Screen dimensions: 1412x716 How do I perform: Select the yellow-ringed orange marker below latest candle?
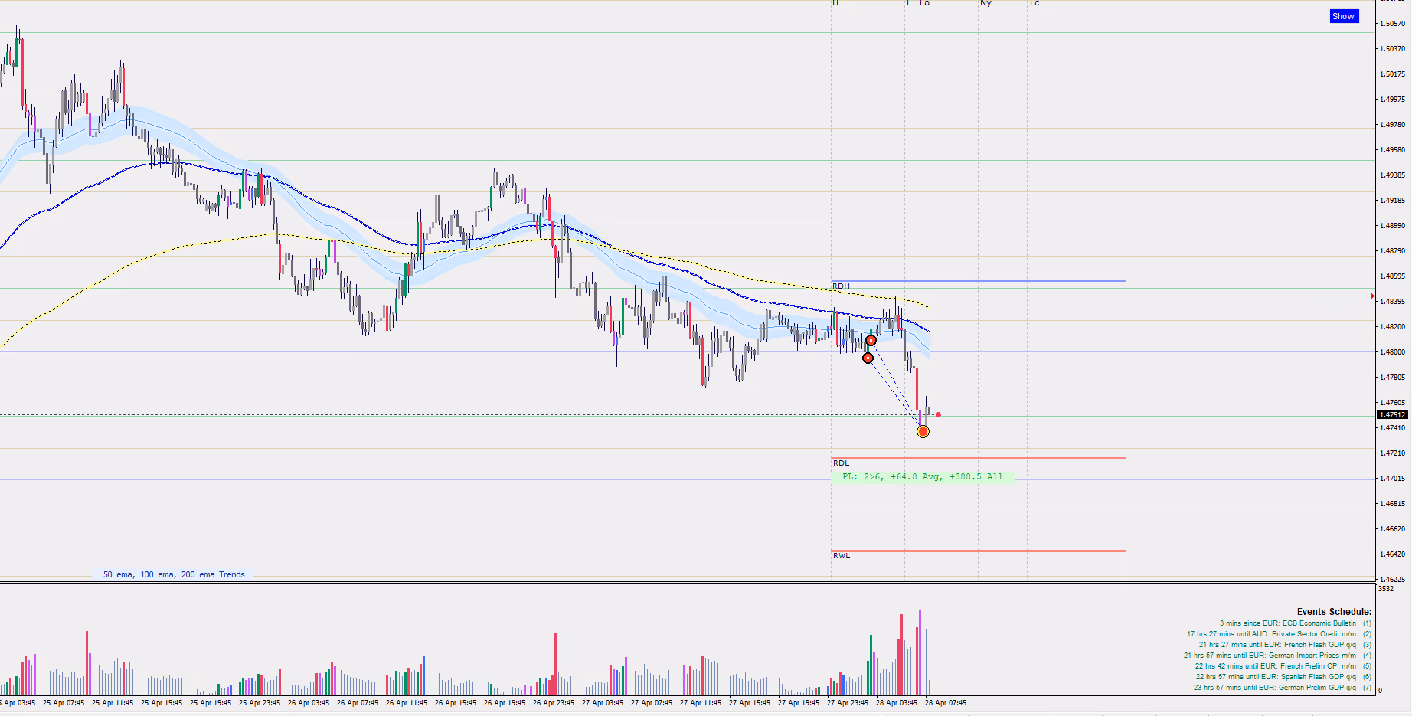click(x=923, y=432)
